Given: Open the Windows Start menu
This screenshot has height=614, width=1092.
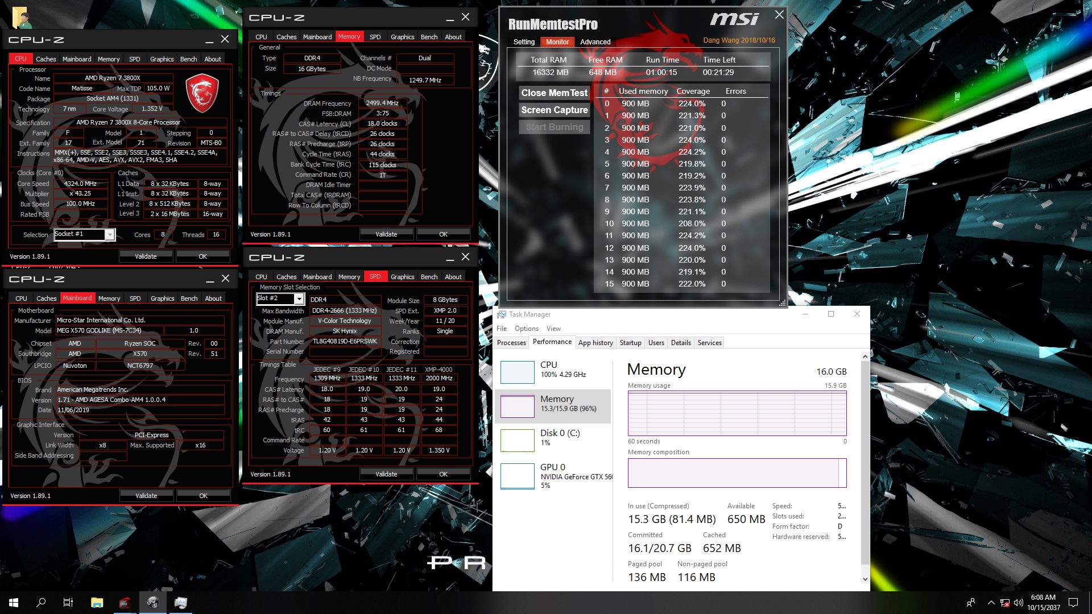Looking at the screenshot, I should tap(14, 603).
